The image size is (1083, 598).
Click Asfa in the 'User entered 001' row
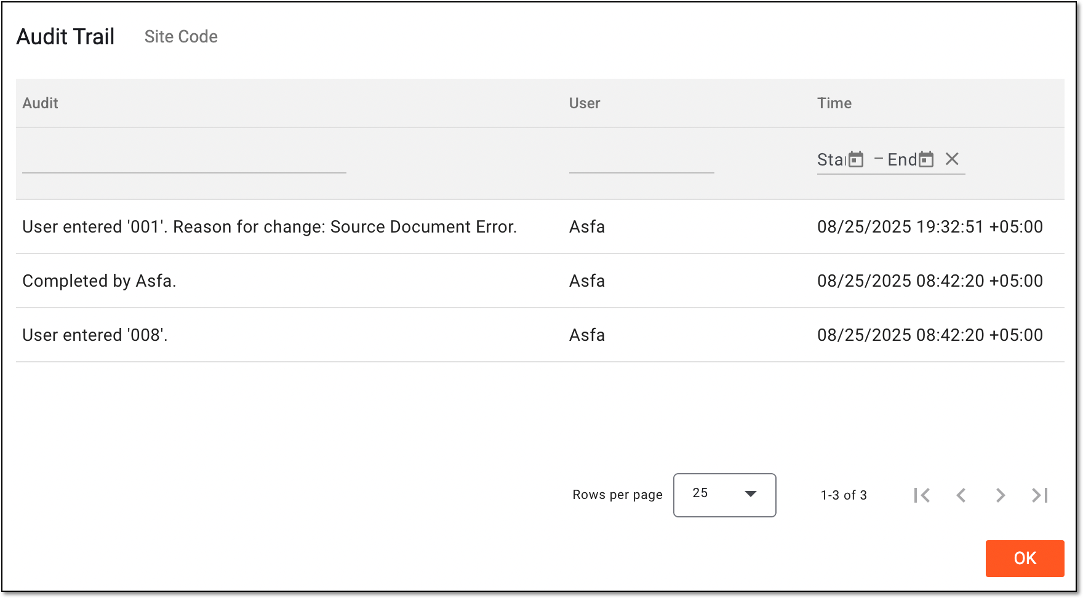point(587,227)
